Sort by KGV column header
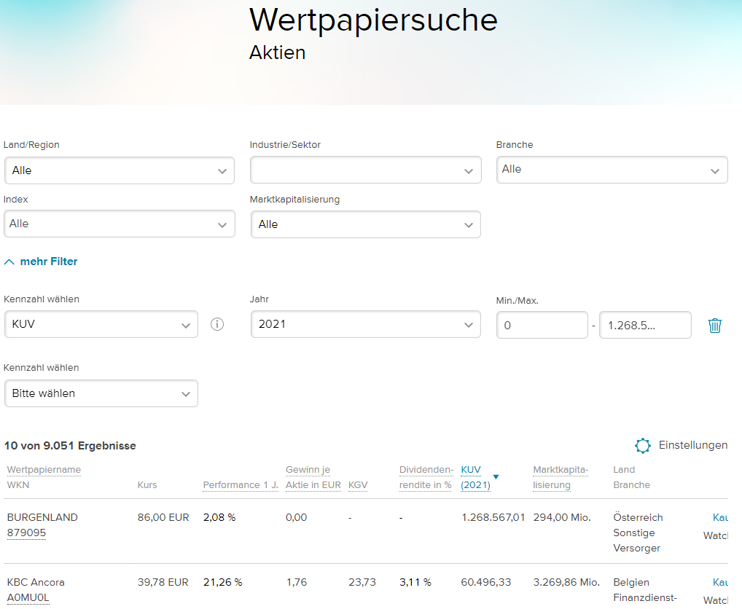742x609 pixels. click(x=358, y=485)
